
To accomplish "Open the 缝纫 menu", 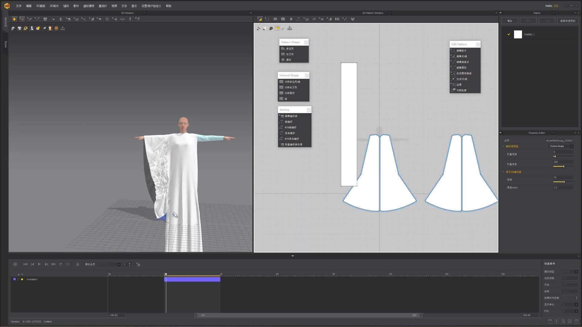I will pos(66,6).
